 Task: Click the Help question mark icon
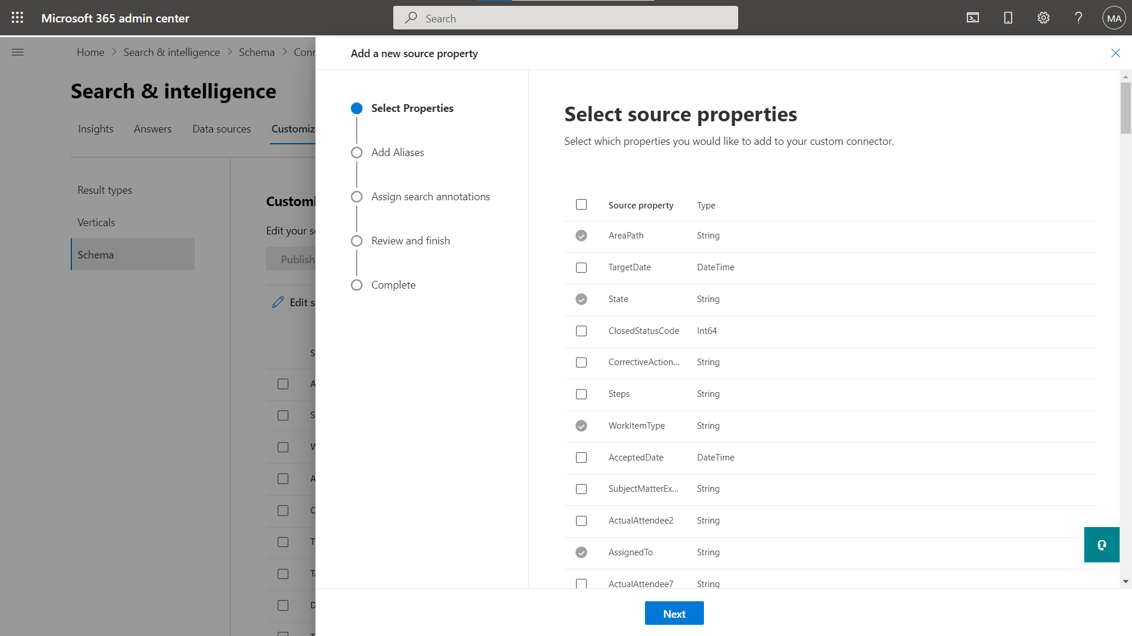[1079, 17]
